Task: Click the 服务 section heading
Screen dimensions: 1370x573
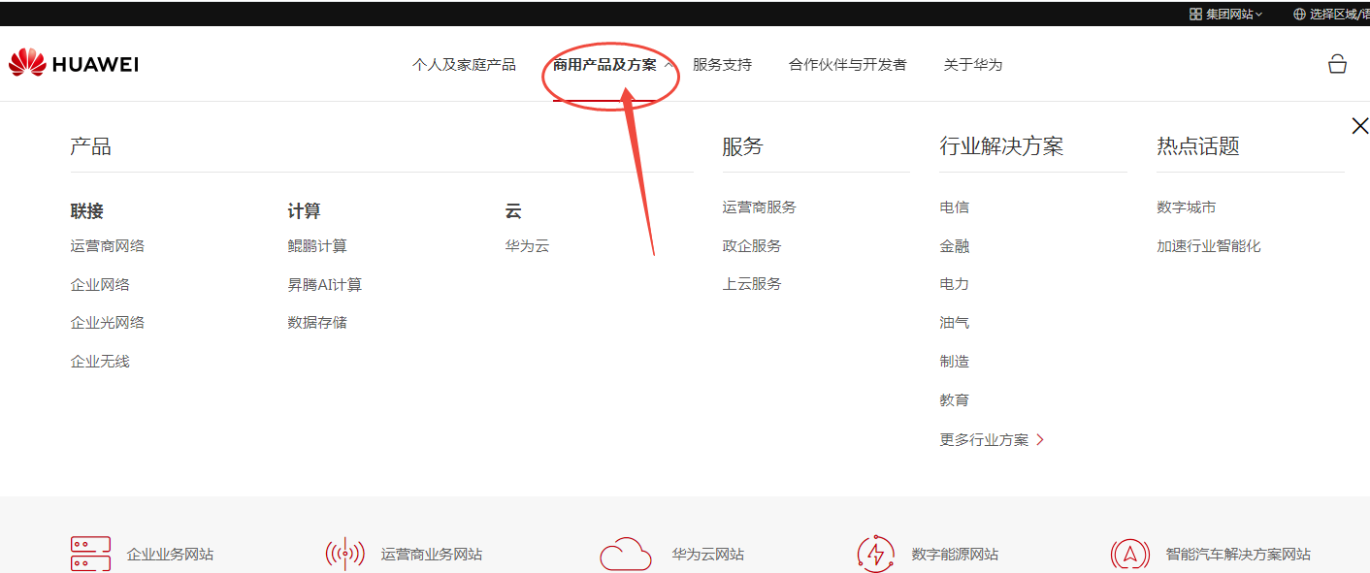Action: [x=742, y=146]
